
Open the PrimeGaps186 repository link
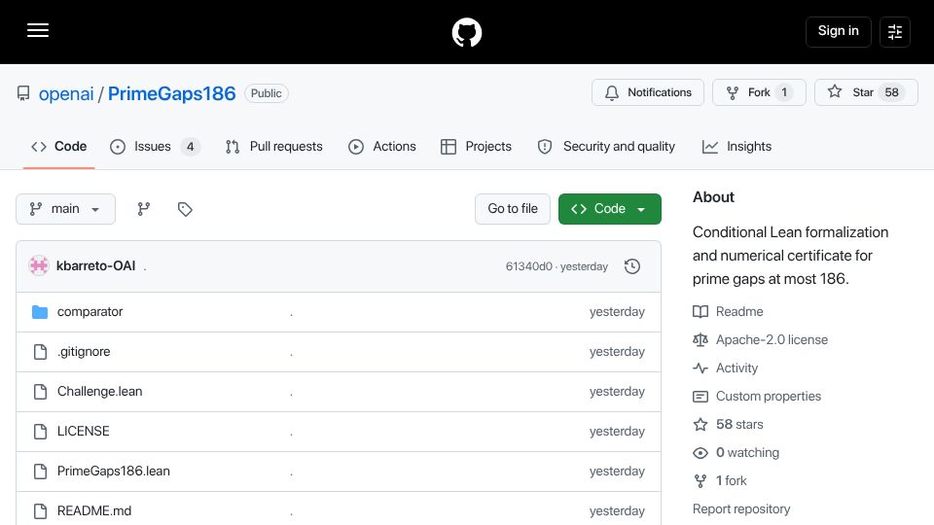(x=171, y=93)
